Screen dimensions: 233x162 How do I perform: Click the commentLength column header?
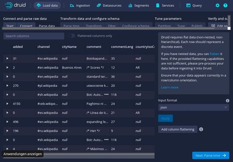tap(122, 47)
